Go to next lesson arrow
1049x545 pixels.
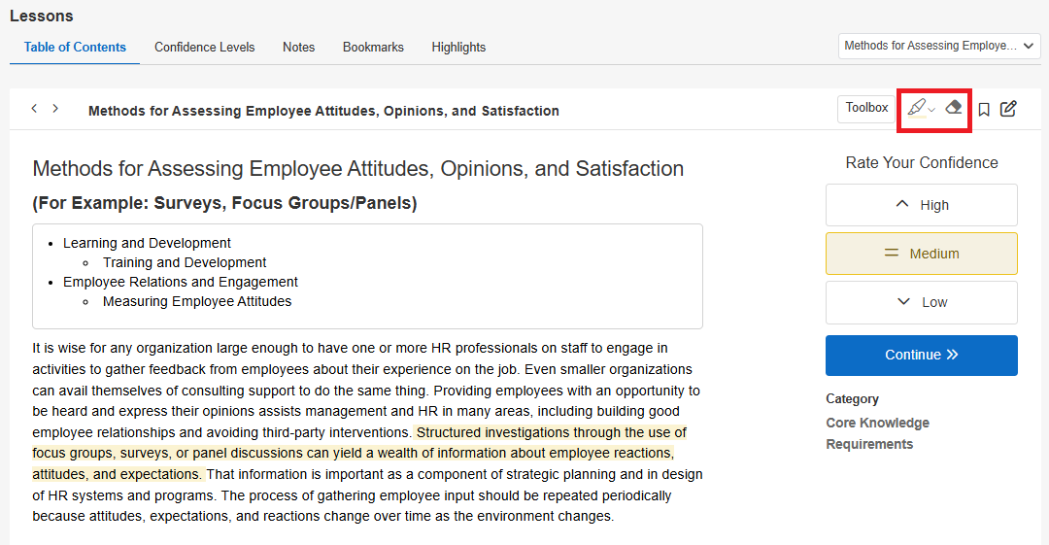point(55,109)
